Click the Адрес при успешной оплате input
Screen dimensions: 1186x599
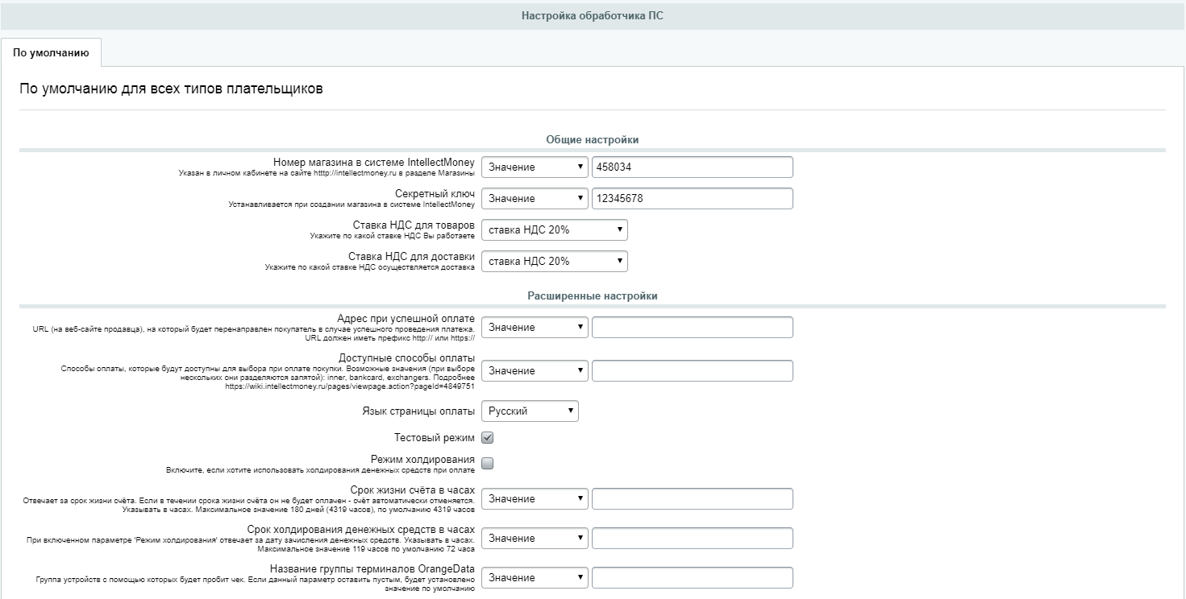[692, 327]
